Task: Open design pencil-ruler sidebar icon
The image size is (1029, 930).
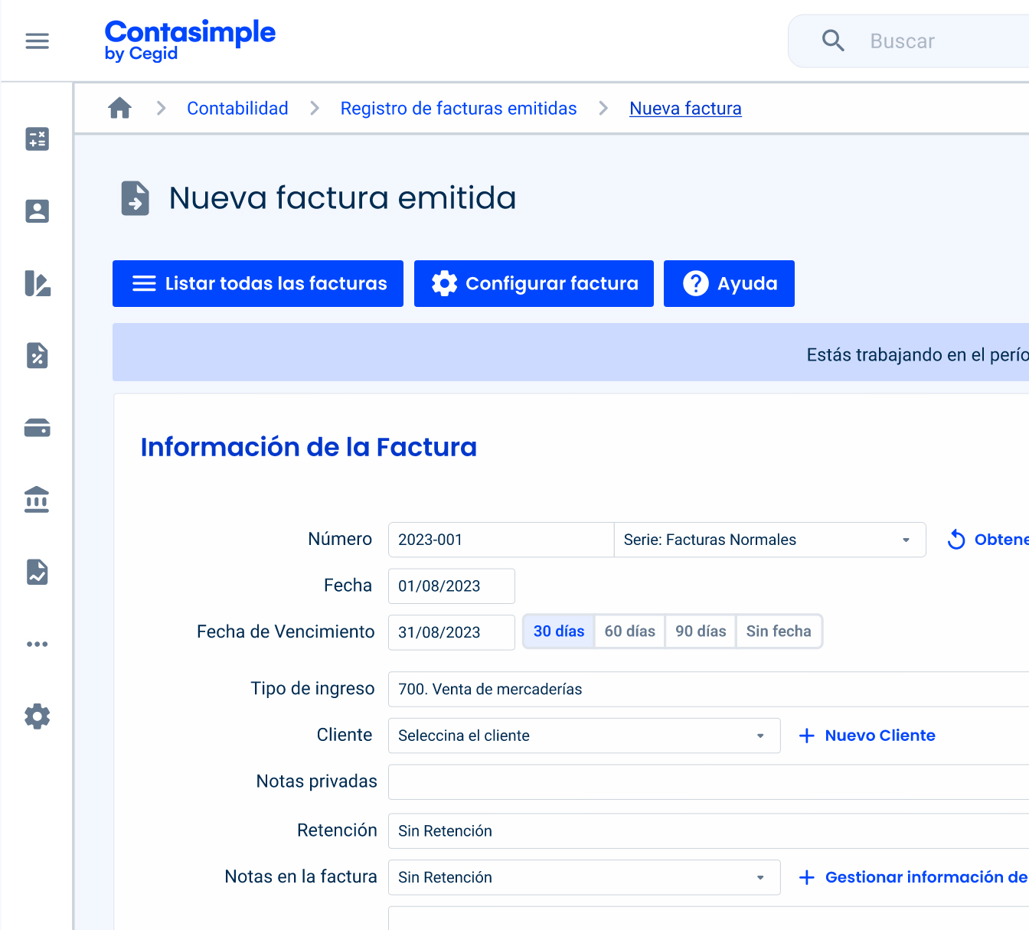Action: (x=37, y=283)
